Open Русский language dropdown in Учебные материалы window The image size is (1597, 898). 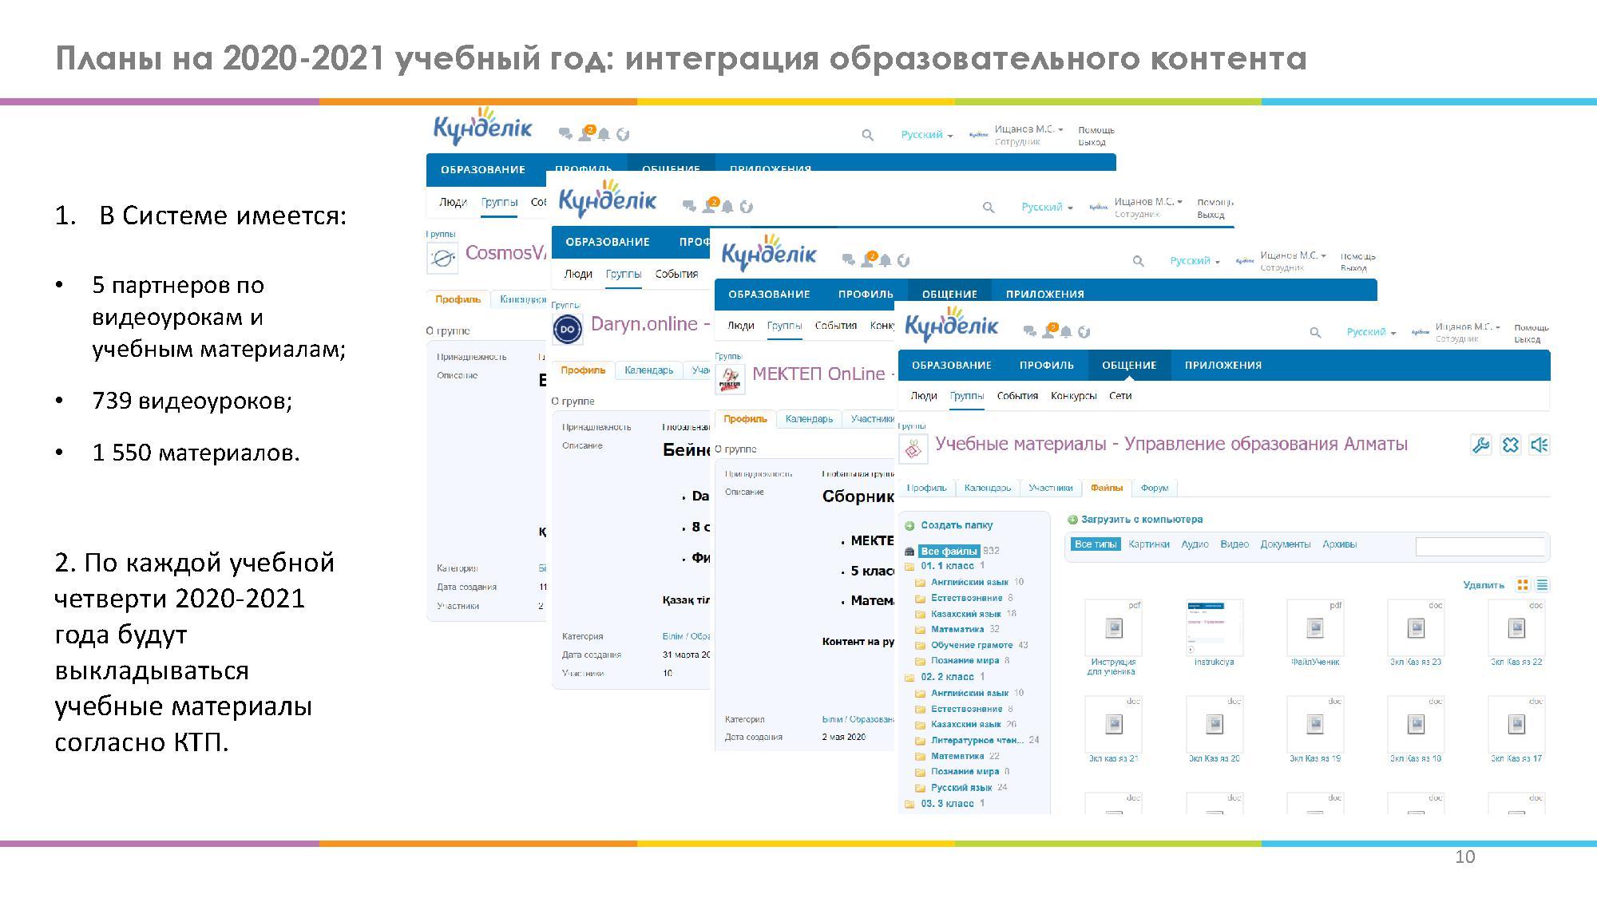coord(1370,332)
